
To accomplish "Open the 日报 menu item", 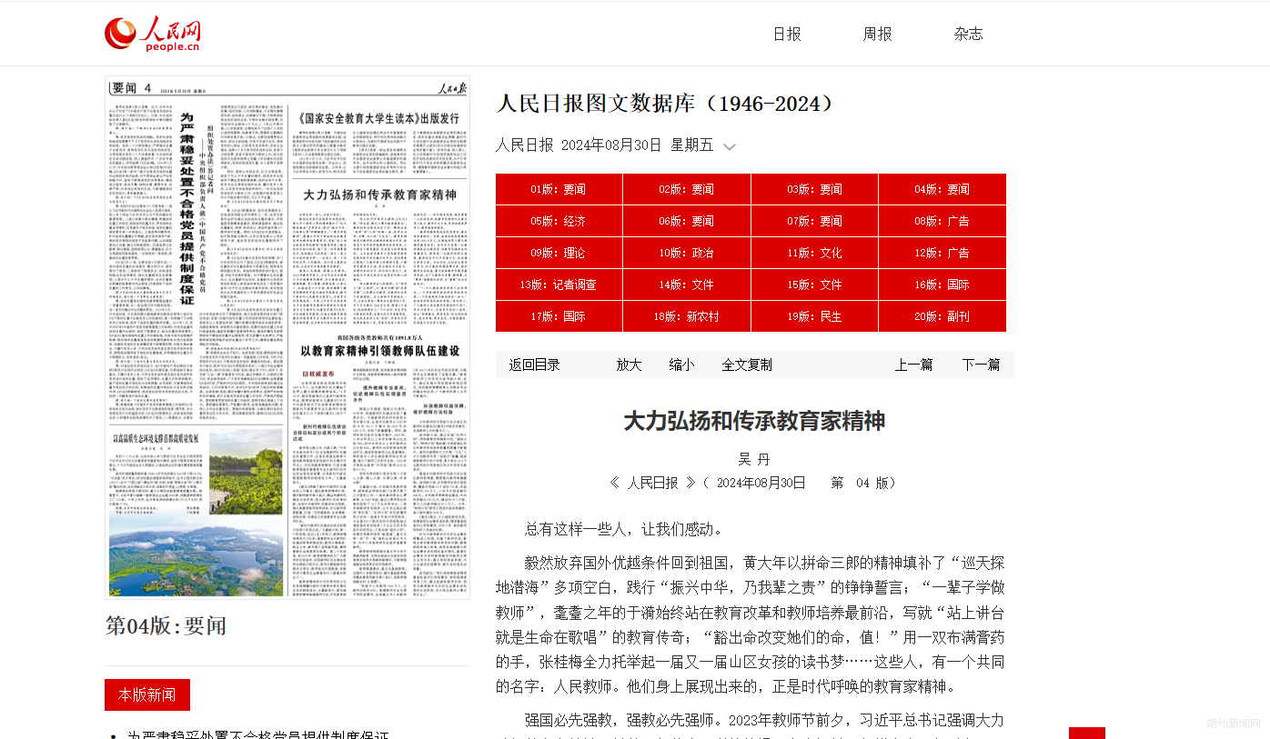I will (787, 34).
